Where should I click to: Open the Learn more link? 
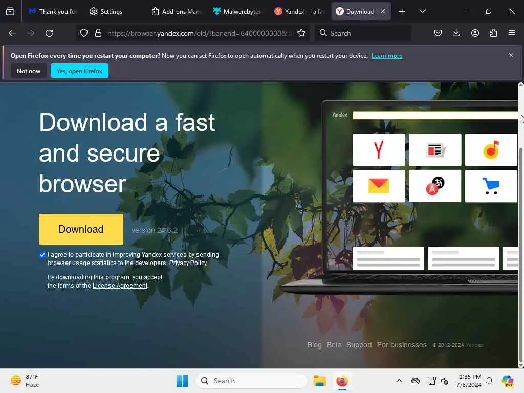(x=387, y=56)
